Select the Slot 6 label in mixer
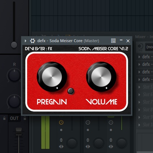Image resolution: width=153 pixels, height=153 pixels. pyautogui.click(x=148, y=94)
